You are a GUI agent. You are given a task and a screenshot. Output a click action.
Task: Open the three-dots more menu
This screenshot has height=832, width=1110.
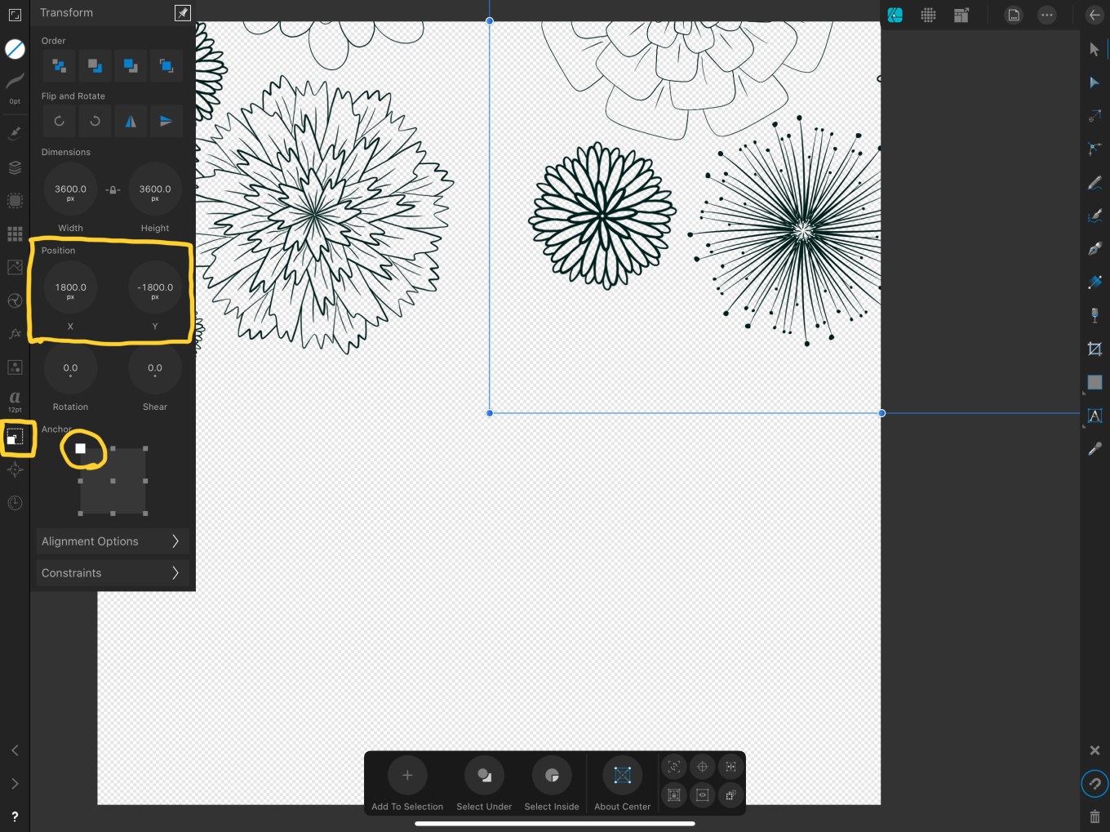[x=1046, y=16]
